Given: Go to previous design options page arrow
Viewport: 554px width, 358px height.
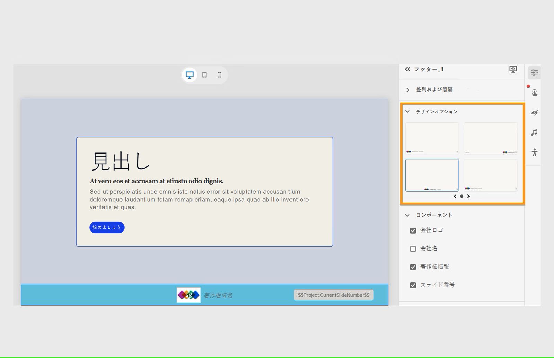Looking at the screenshot, I should tap(455, 196).
